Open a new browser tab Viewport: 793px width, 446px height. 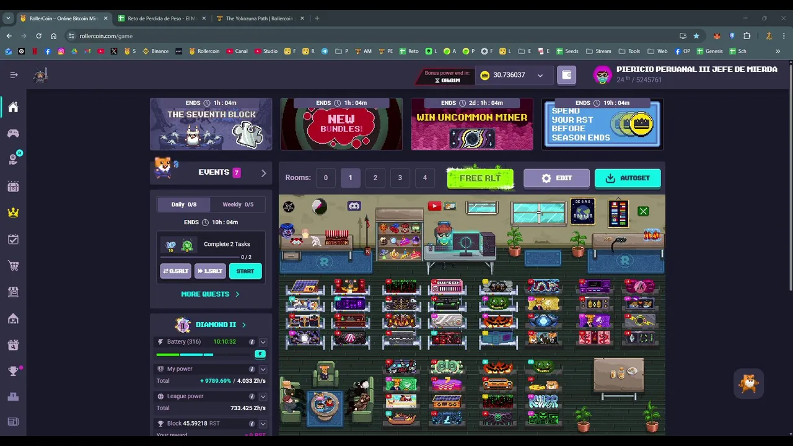pyautogui.click(x=317, y=19)
